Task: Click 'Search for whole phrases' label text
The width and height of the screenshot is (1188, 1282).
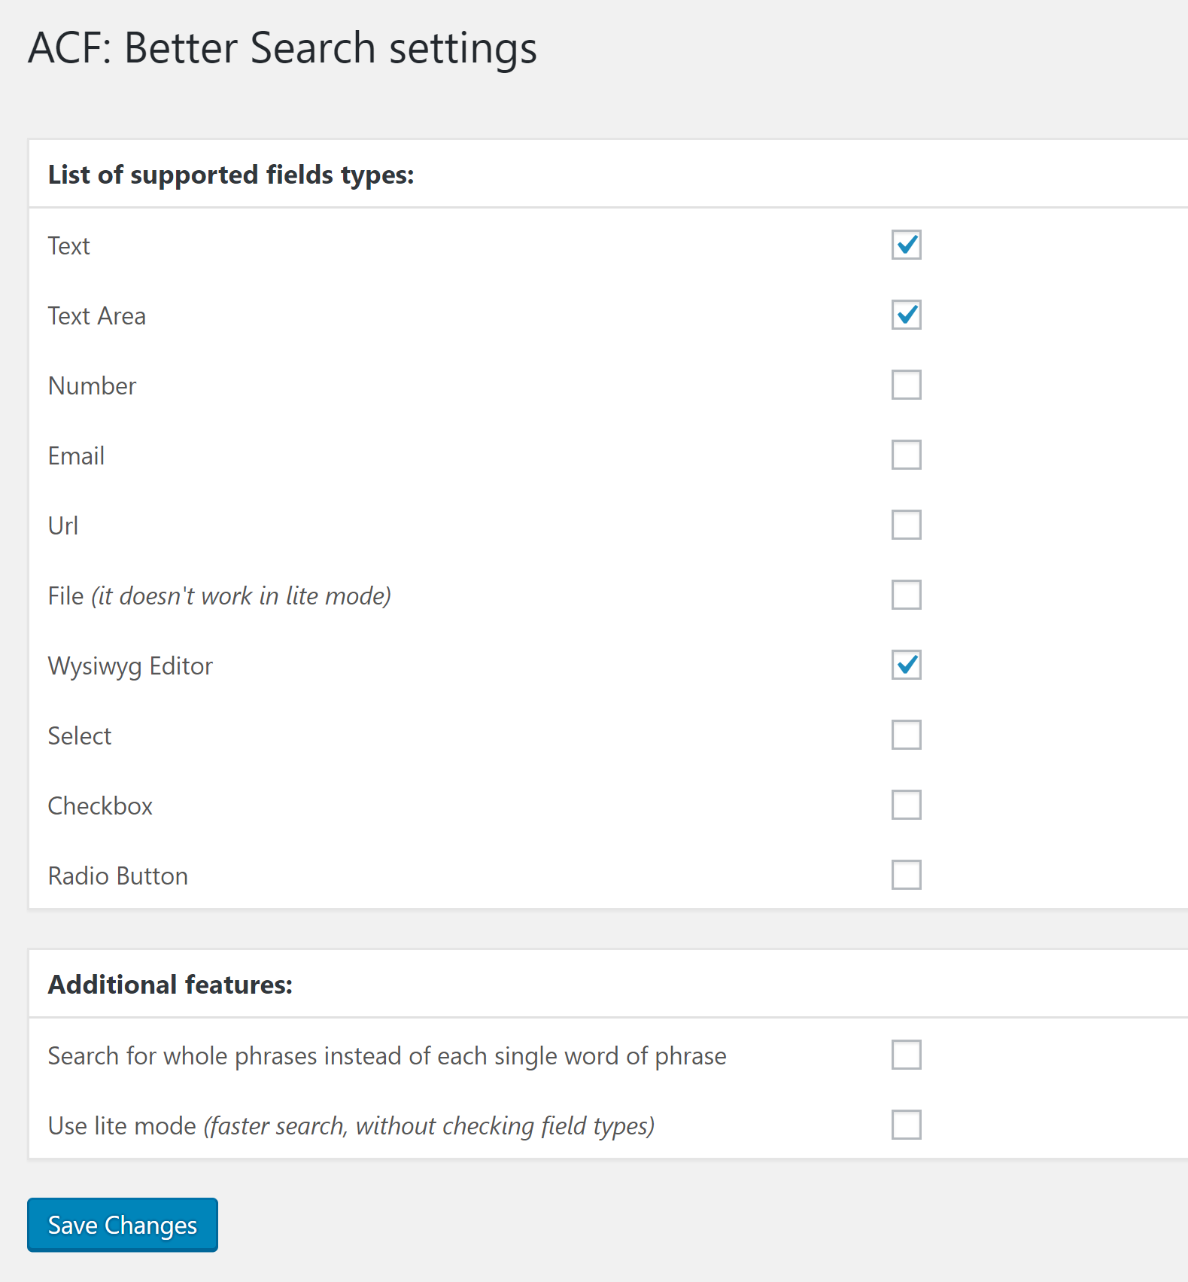Action: click(x=387, y=1057)
